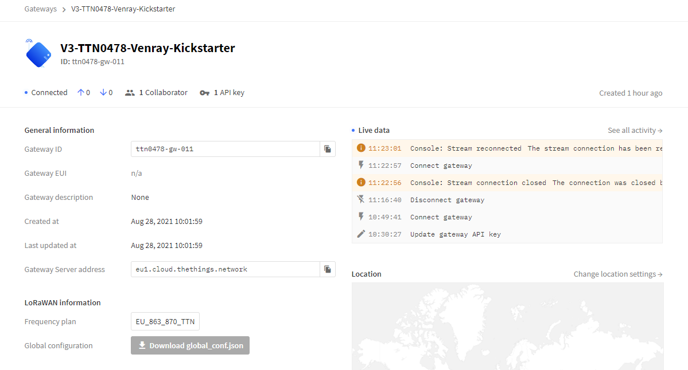Click the Created 1 hour ago text
This screenshot has height=370, width=688.
coord(631,93)
